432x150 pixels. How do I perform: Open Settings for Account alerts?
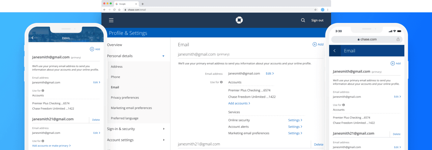click(x=295, y=127)
